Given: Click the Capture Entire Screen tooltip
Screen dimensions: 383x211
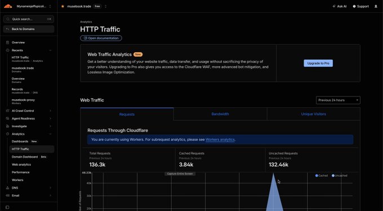Looking at the screenshot, I should coord(180,174).
